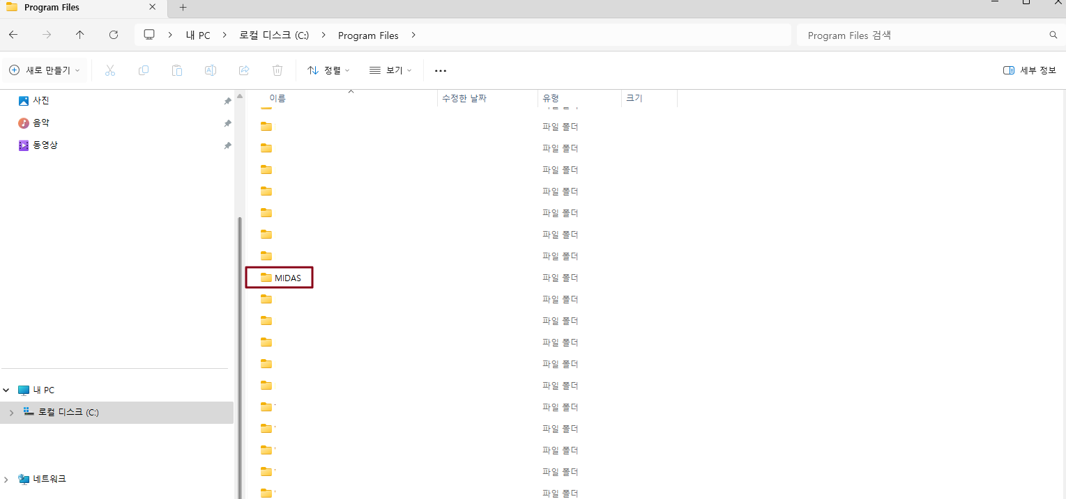The width and height of the screenshot is (1066, 499).
Task: Open 사진 in the navigation pane
Action: [41, 101]
